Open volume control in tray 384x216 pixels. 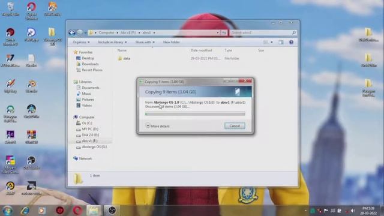click(353, 211)
